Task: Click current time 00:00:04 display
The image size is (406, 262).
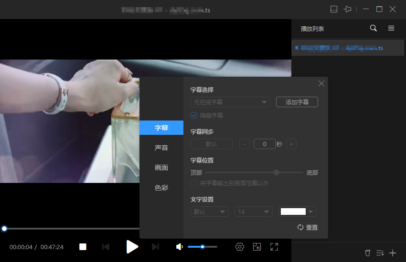Action: pyautogui.click(x=21, y=247)
